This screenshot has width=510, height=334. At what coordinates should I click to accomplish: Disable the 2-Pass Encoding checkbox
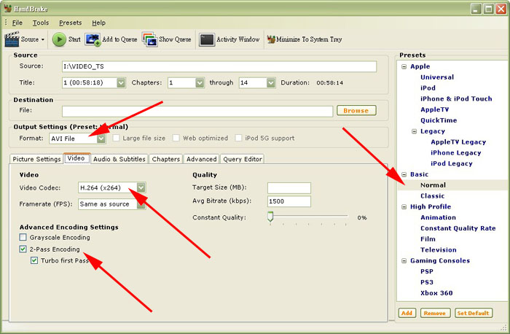(24, 249)
